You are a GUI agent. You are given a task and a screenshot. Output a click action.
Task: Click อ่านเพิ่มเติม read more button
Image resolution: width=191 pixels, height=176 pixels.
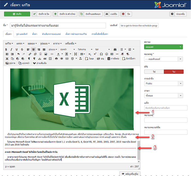(40, 63)
